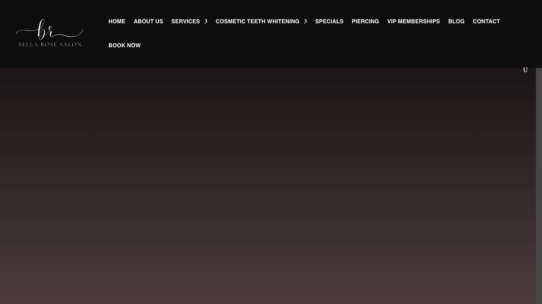
Task: Open the Cosmetic Teeth Whitening menu item
Action: pos(257,21)
